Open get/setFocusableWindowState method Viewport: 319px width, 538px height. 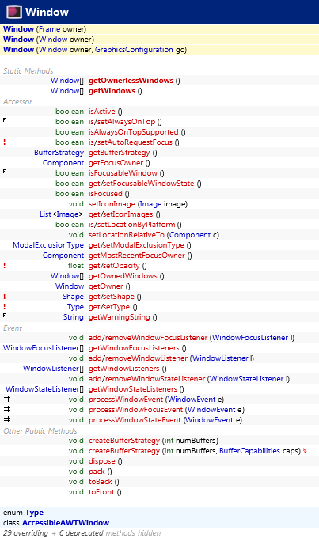point(141,184)
